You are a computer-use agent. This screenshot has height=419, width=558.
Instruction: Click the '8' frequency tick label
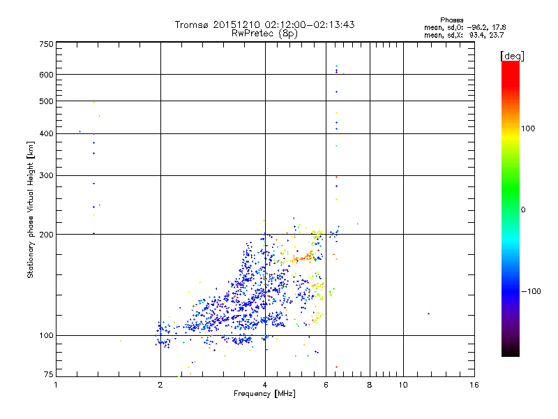[x=370, y=385]
